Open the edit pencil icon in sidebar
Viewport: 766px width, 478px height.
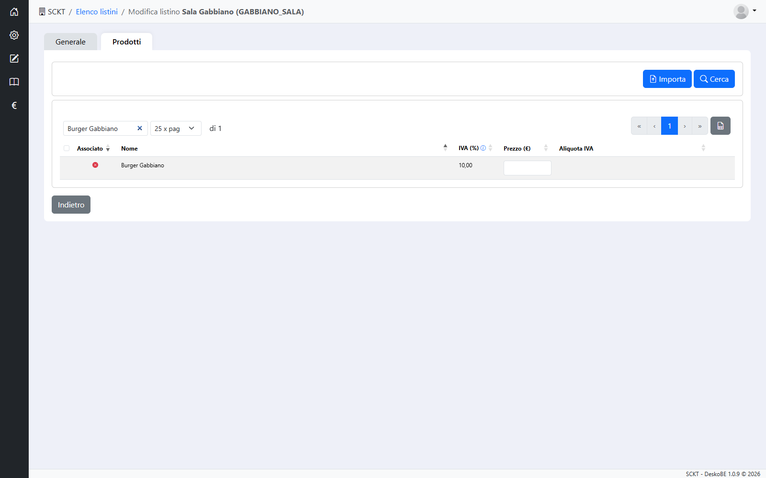[14, 59]
